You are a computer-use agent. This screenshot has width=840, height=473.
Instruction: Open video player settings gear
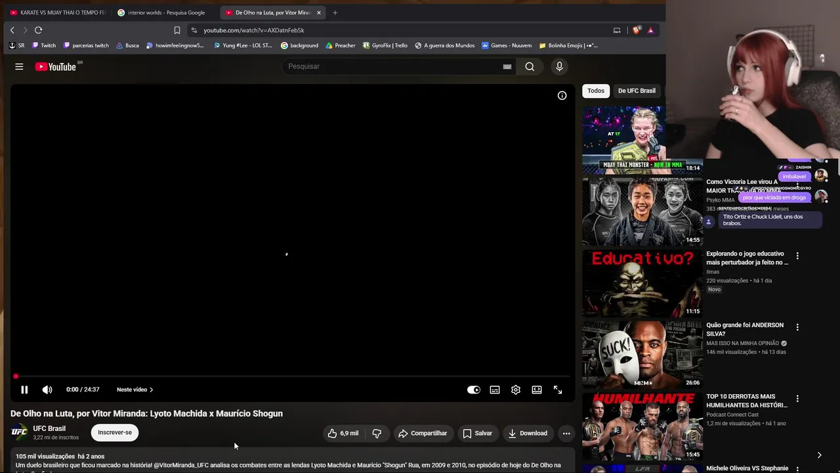[x=516, y=390]
